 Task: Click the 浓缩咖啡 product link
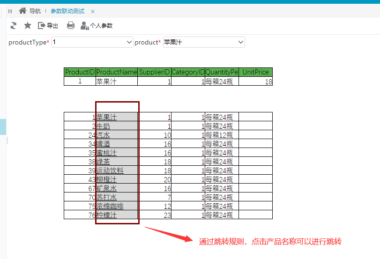[x=110, y=206]
